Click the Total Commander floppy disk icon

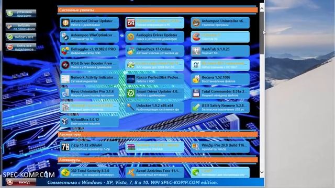196,93
